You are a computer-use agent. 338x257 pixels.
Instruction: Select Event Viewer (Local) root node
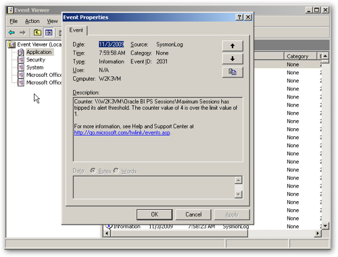point(39,45)
